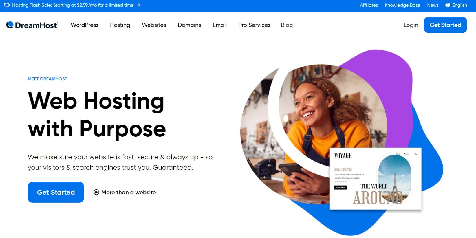Viewport: 476px width, 238px height.
Task: Click the Voyage website preview thumbnail
Action: pyautogui.click(x=376, y=179)
